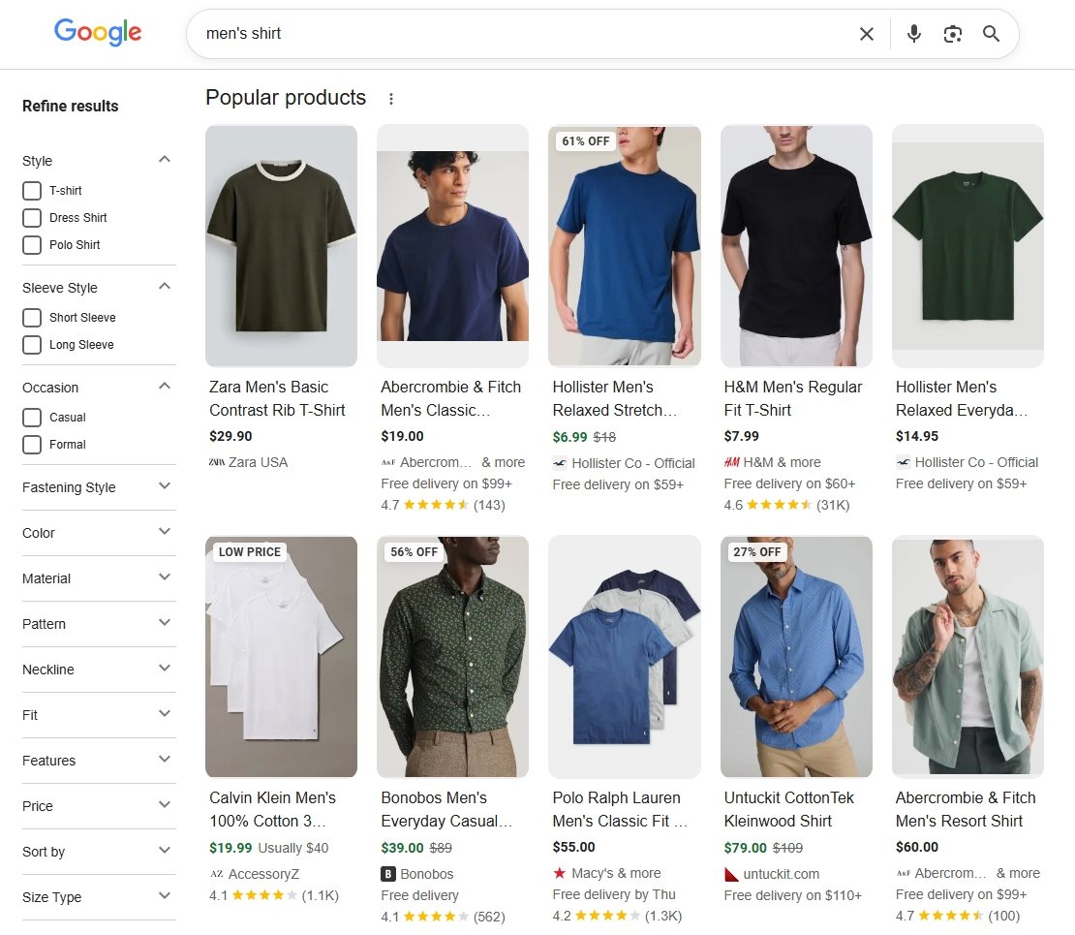Open Google Lens image search

click(x=952, y=33)
